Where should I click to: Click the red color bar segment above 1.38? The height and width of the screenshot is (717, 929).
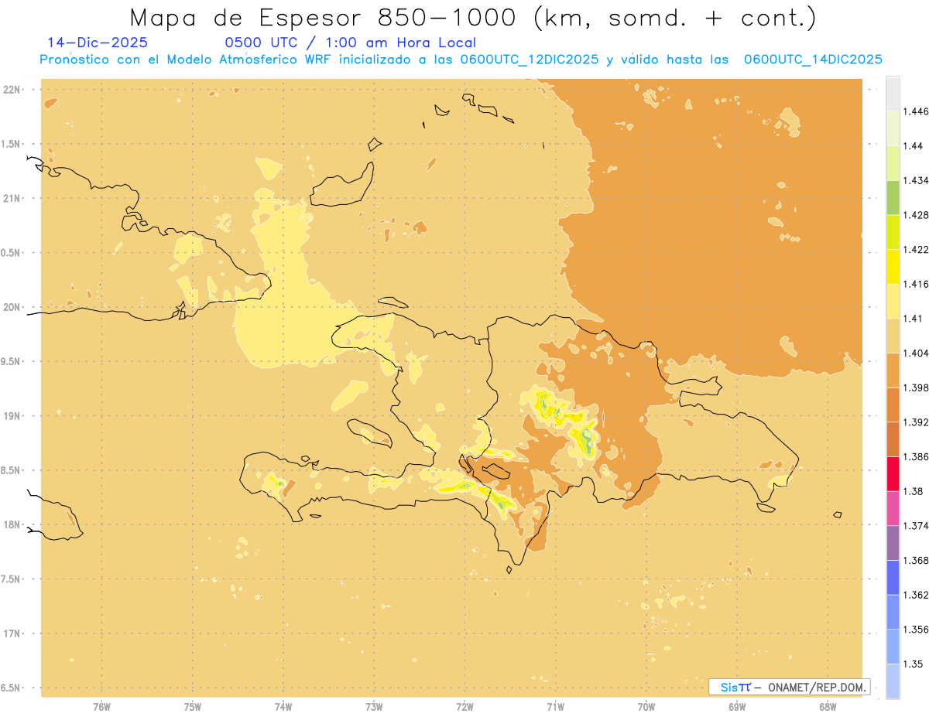893,474
